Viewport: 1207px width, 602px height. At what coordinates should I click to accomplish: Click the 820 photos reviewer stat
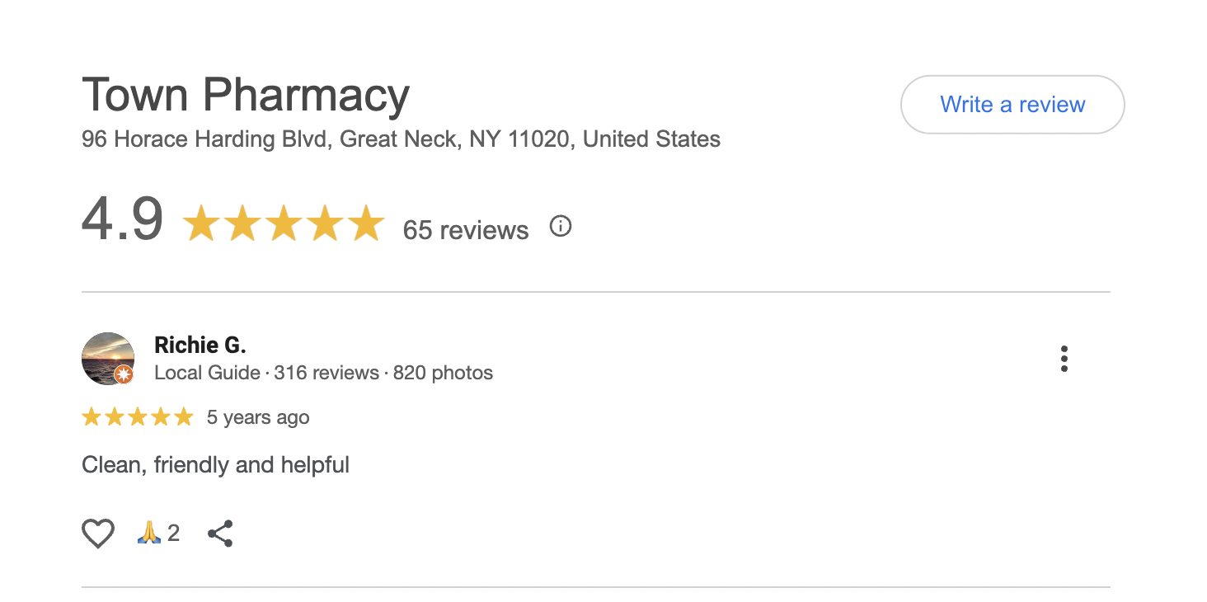coord(443,373)
